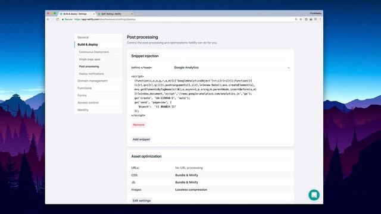This screenshot has height=214, width=381.
Task: Open General settings in sidebar
Action: [83, 37]
